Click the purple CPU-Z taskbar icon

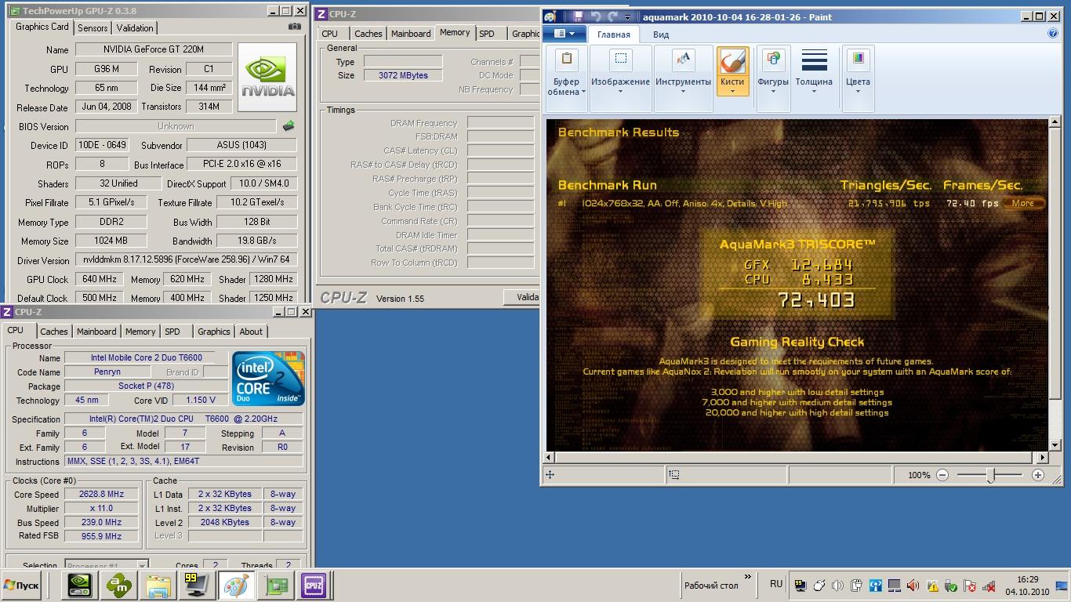(314, 585)
